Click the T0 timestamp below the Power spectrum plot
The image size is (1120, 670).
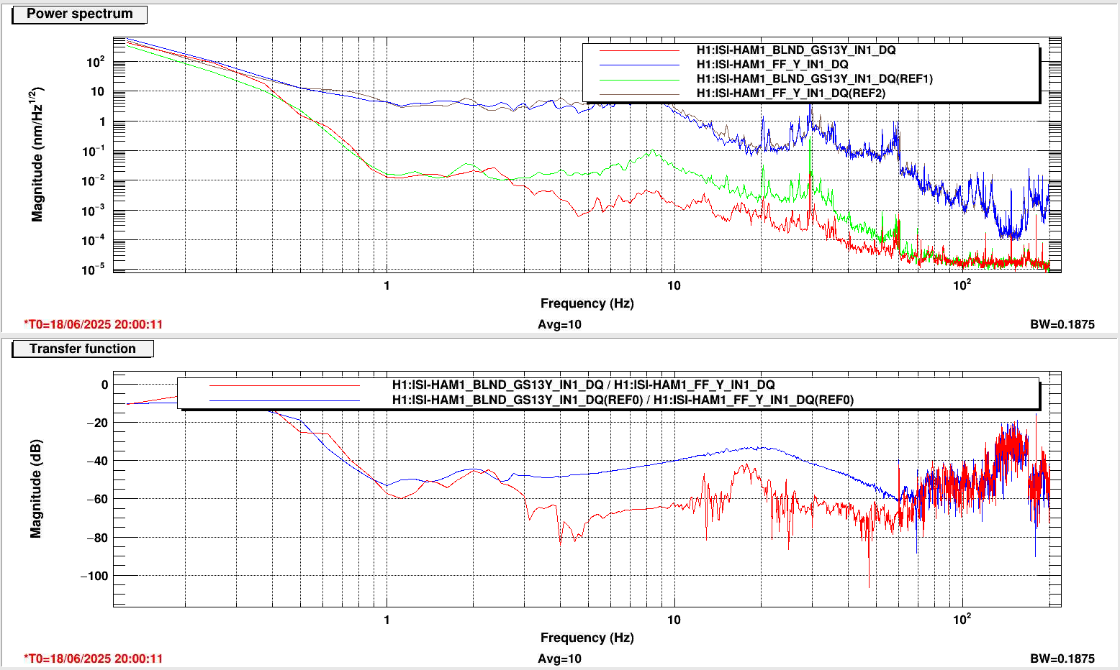click(x=94, y=324)
